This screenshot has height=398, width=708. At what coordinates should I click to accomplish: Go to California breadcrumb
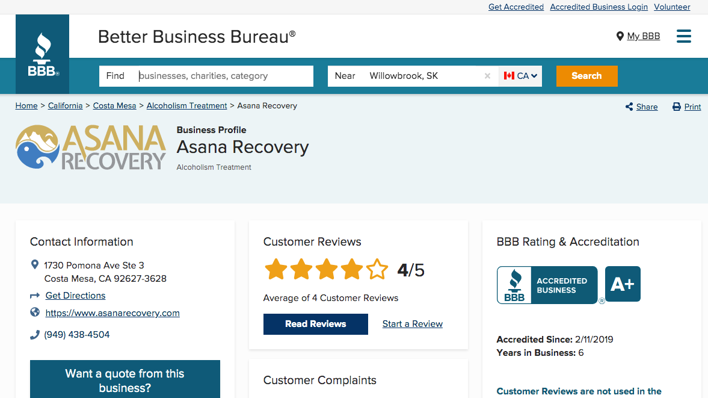point(65,106)
